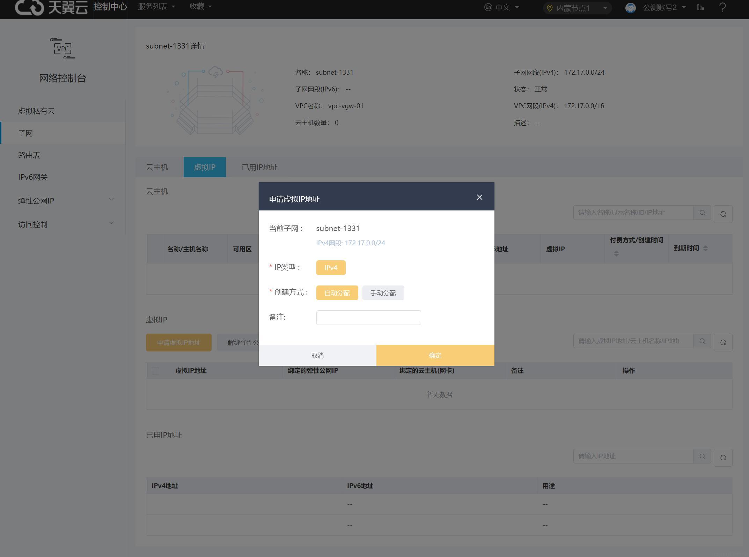
Task: Refresh the 已用IP地址 list
Action: 723,457
